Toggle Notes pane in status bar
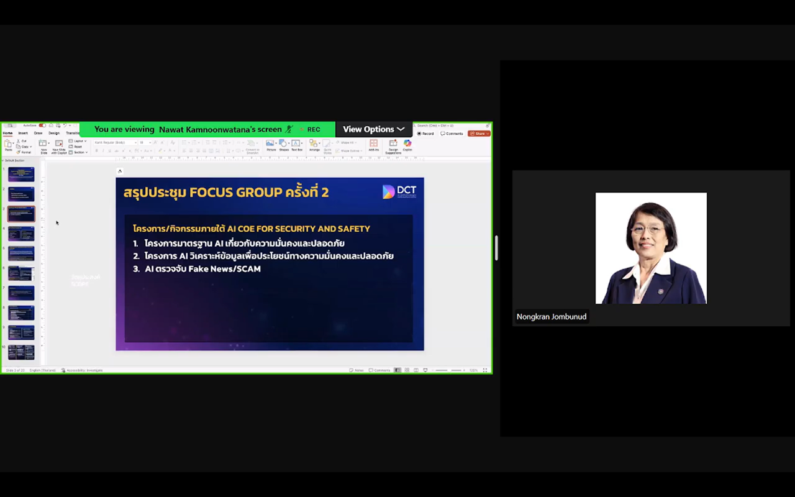Viewport: 795px width, 497px height. [357, 370]
